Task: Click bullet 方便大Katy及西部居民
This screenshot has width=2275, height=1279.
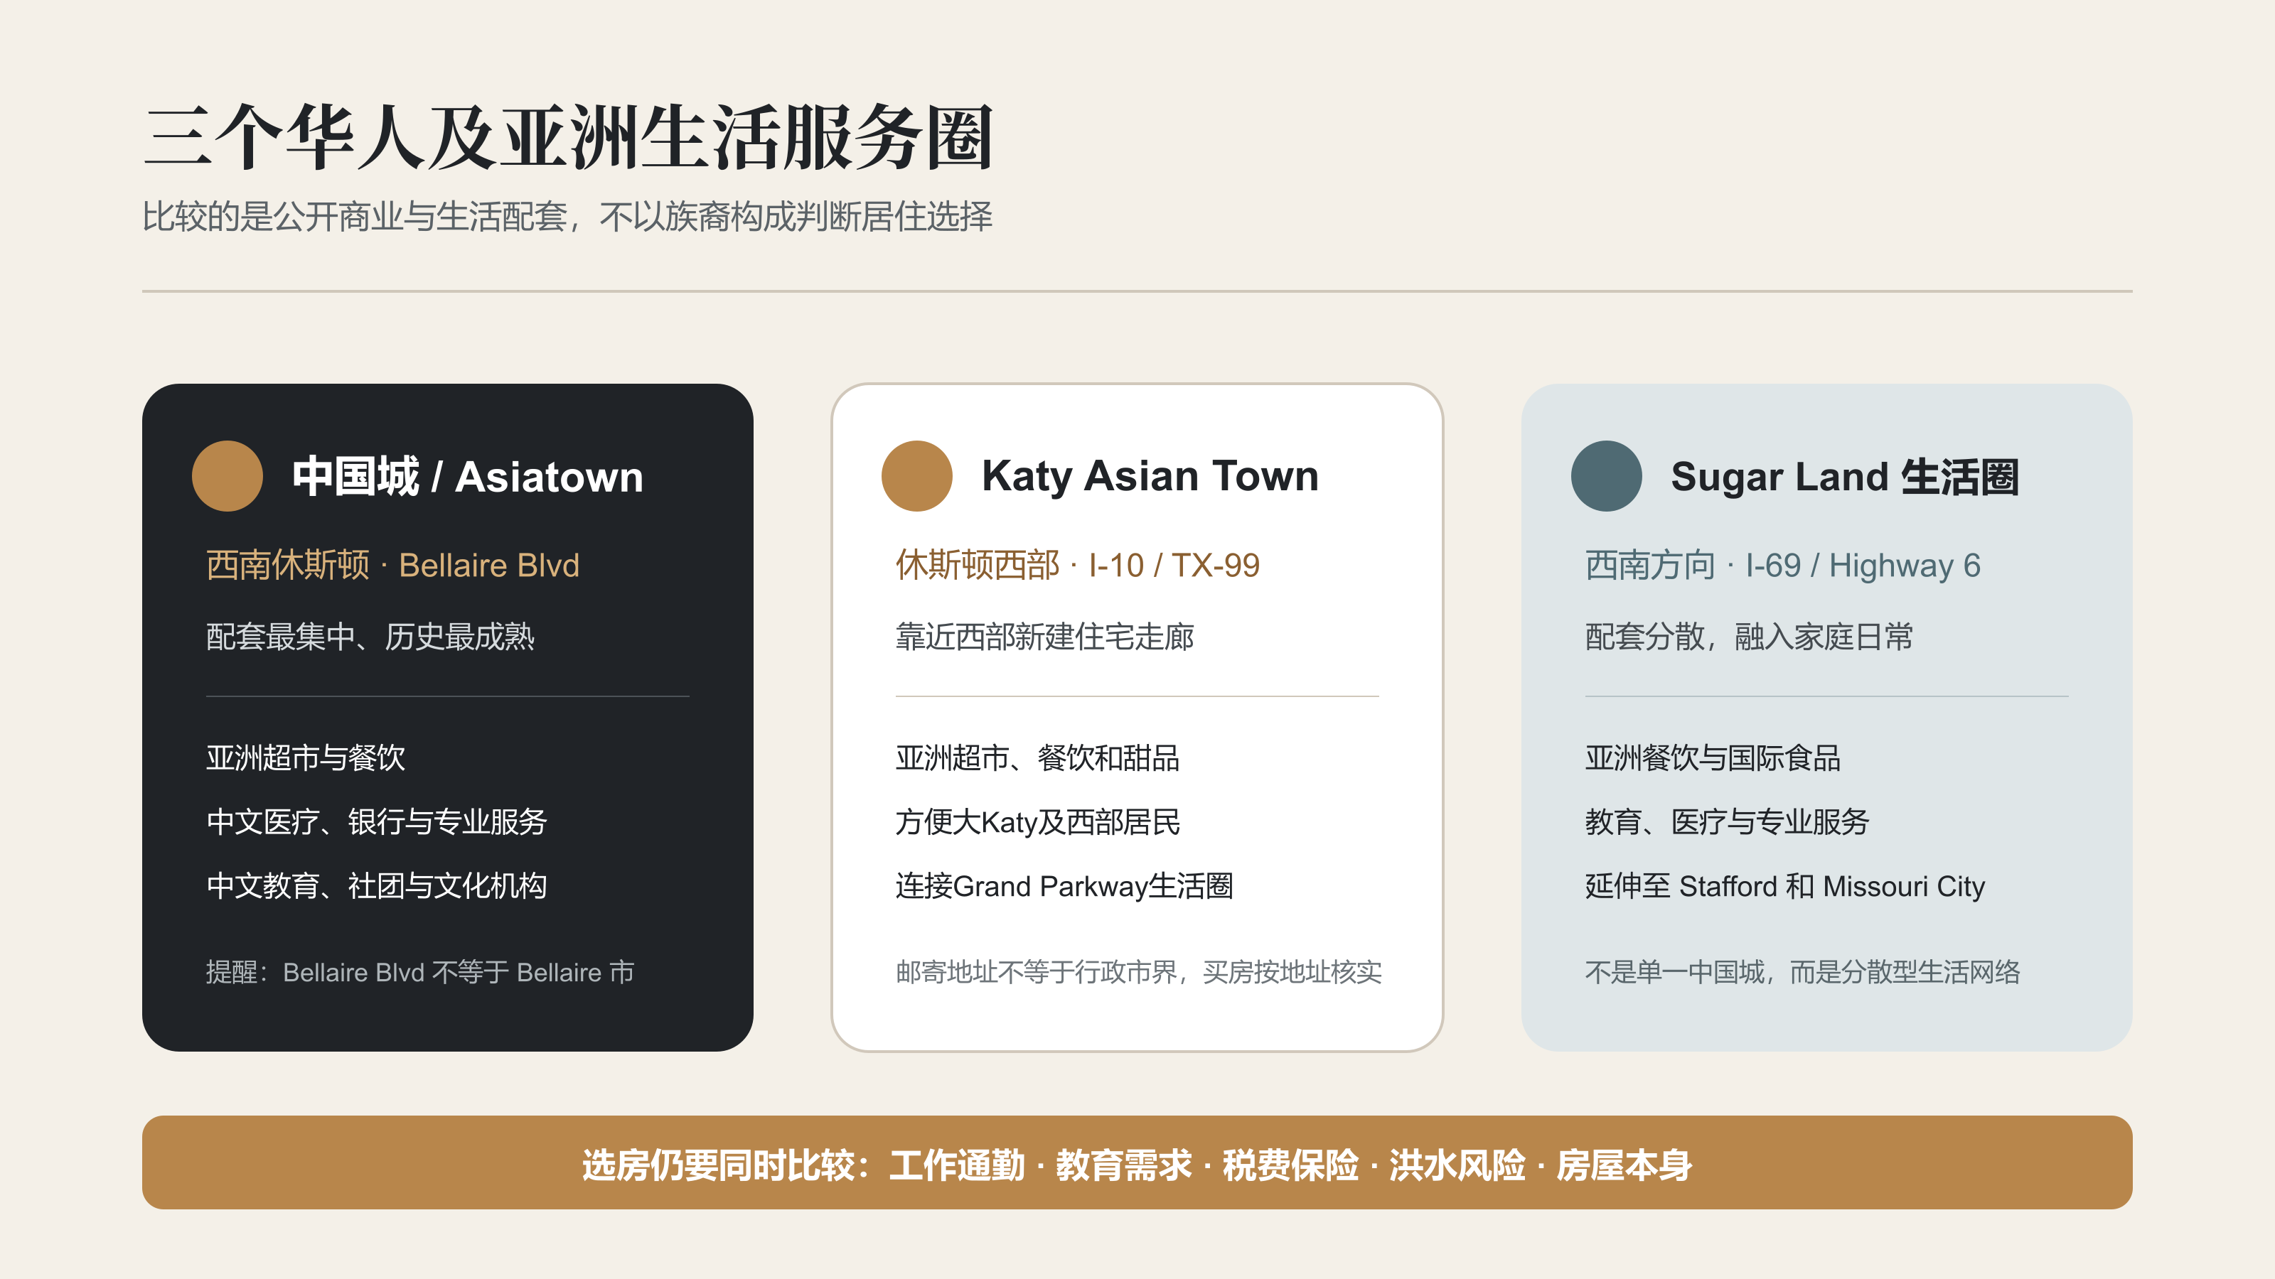Action: coord(1038,822)
